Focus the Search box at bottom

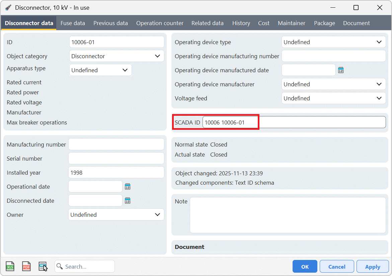88,267
